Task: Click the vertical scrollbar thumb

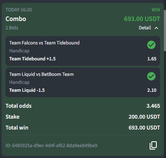Action: tap(165, 31)
